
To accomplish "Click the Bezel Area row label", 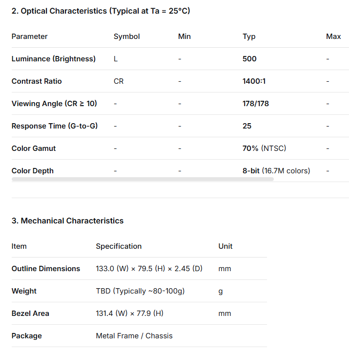I will pyautogui.click(x=30, y=313).
